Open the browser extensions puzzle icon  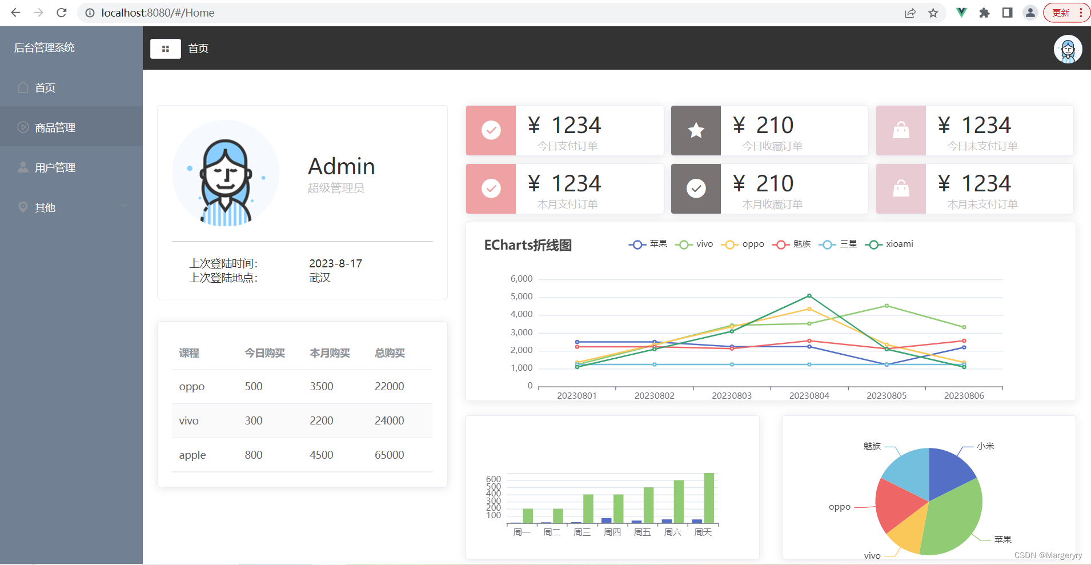[984, 12]
